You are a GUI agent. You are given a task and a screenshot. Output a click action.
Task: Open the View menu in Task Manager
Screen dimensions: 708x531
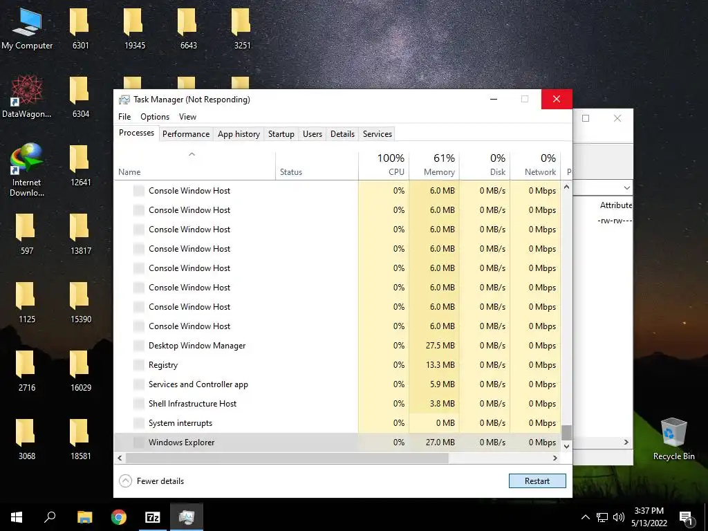(x=187, y=116)
